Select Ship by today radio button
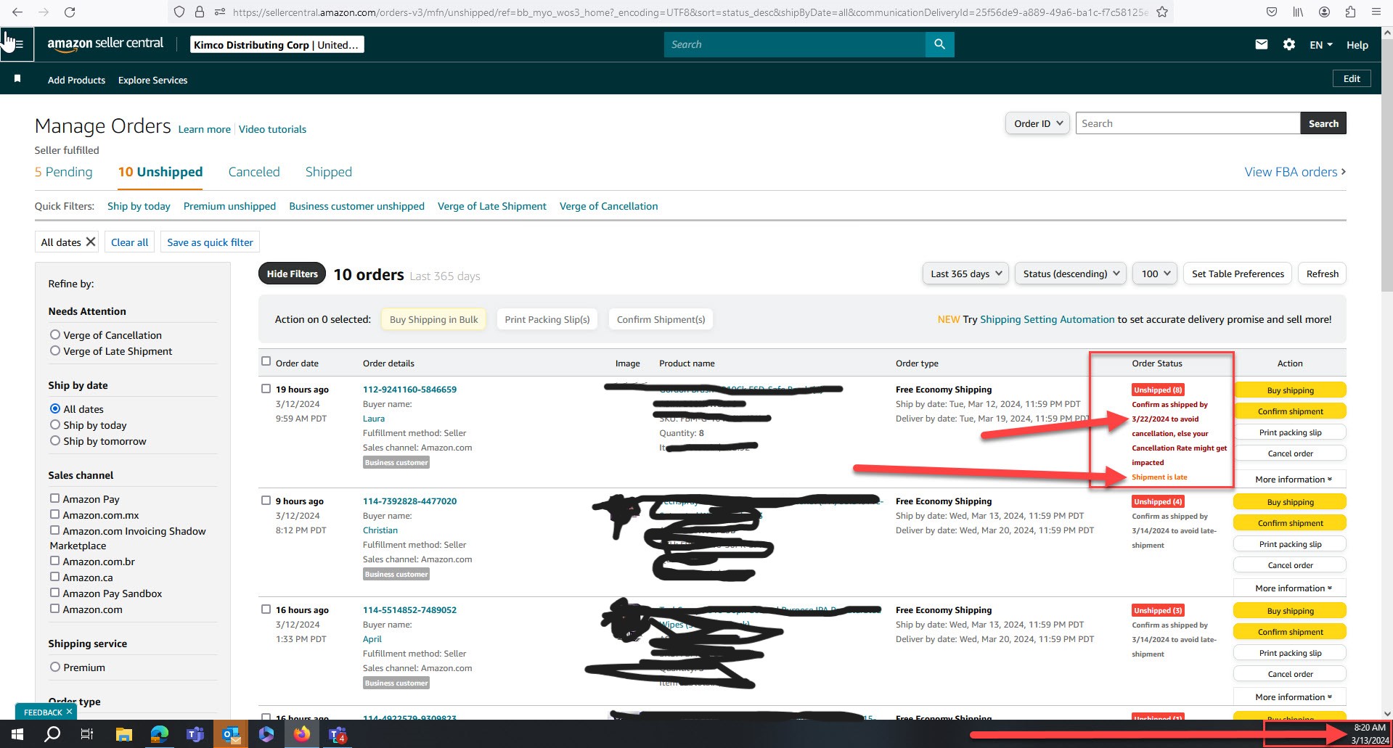Screen dimensions: 1393x748 coord(54,424)
